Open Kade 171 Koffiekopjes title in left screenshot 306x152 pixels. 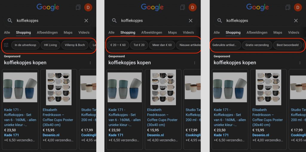20,117
